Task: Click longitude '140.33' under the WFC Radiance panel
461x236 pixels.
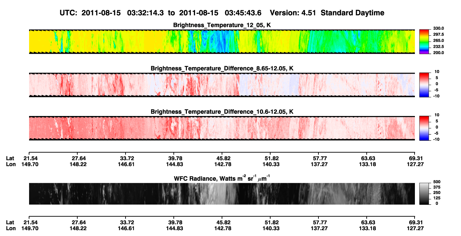Action: [x=270, y=228]
